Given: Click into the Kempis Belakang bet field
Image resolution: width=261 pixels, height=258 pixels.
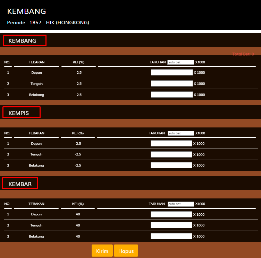Looking at the screenshot, I should click(x=171, y=165).
